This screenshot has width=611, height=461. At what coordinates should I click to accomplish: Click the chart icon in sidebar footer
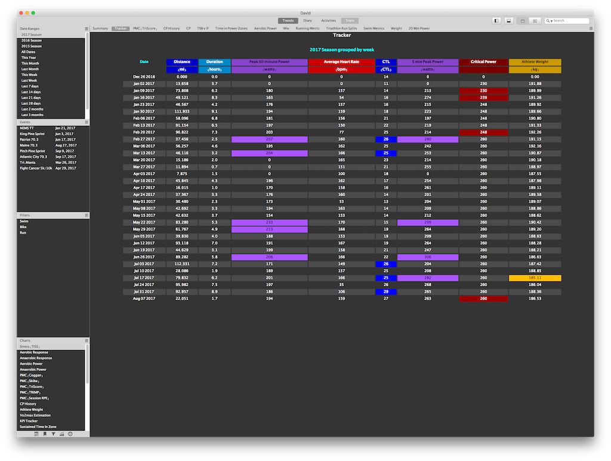point(61,434)
